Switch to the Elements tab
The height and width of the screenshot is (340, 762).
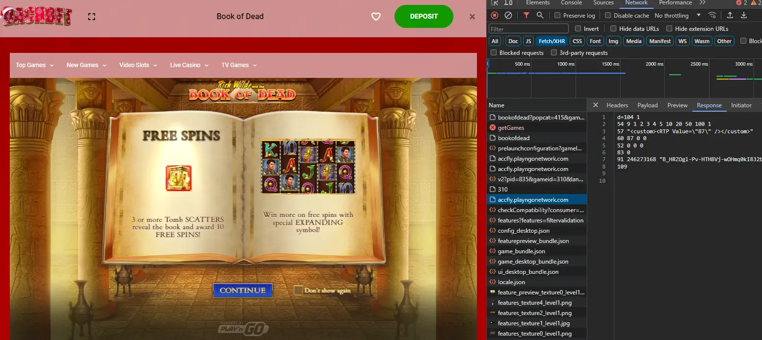pyautogui.click(x=538, y=3)
